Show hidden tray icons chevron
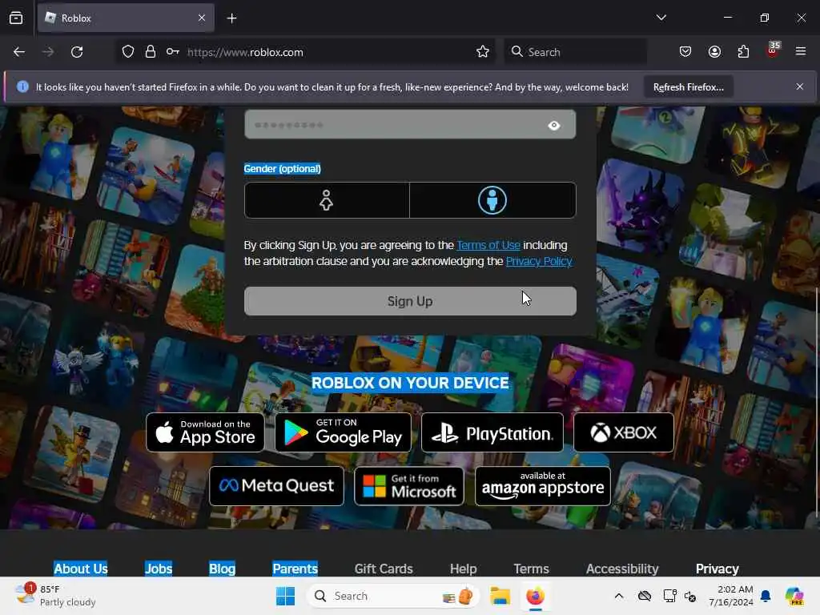Viewport: 820px width, 615px height. [x=619, y=596]
